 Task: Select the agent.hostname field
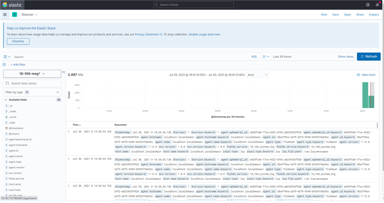point(18,145)
